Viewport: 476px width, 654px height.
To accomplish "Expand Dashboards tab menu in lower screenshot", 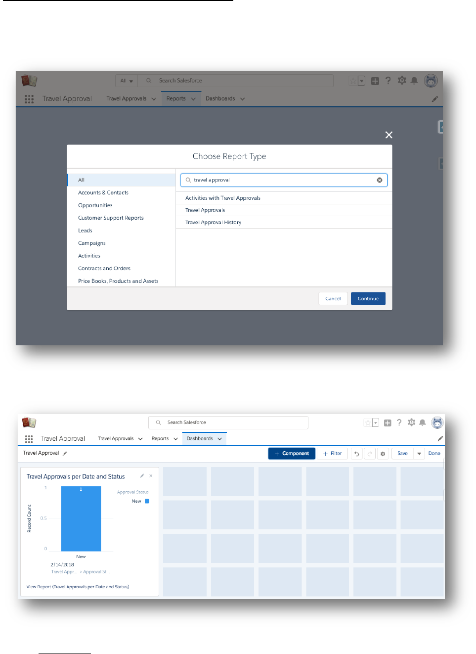I will point(219,439).
